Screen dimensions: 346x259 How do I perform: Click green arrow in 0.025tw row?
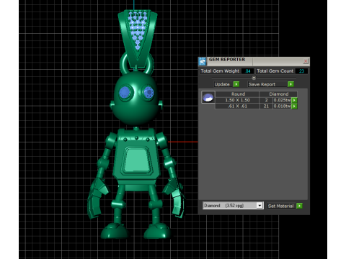294,100
